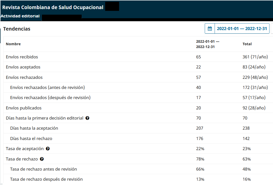Screen dimensions: 273x185
Task: Click the Días hasta la aceptación row
Action: pyautogui.click(x=34, y=128)
